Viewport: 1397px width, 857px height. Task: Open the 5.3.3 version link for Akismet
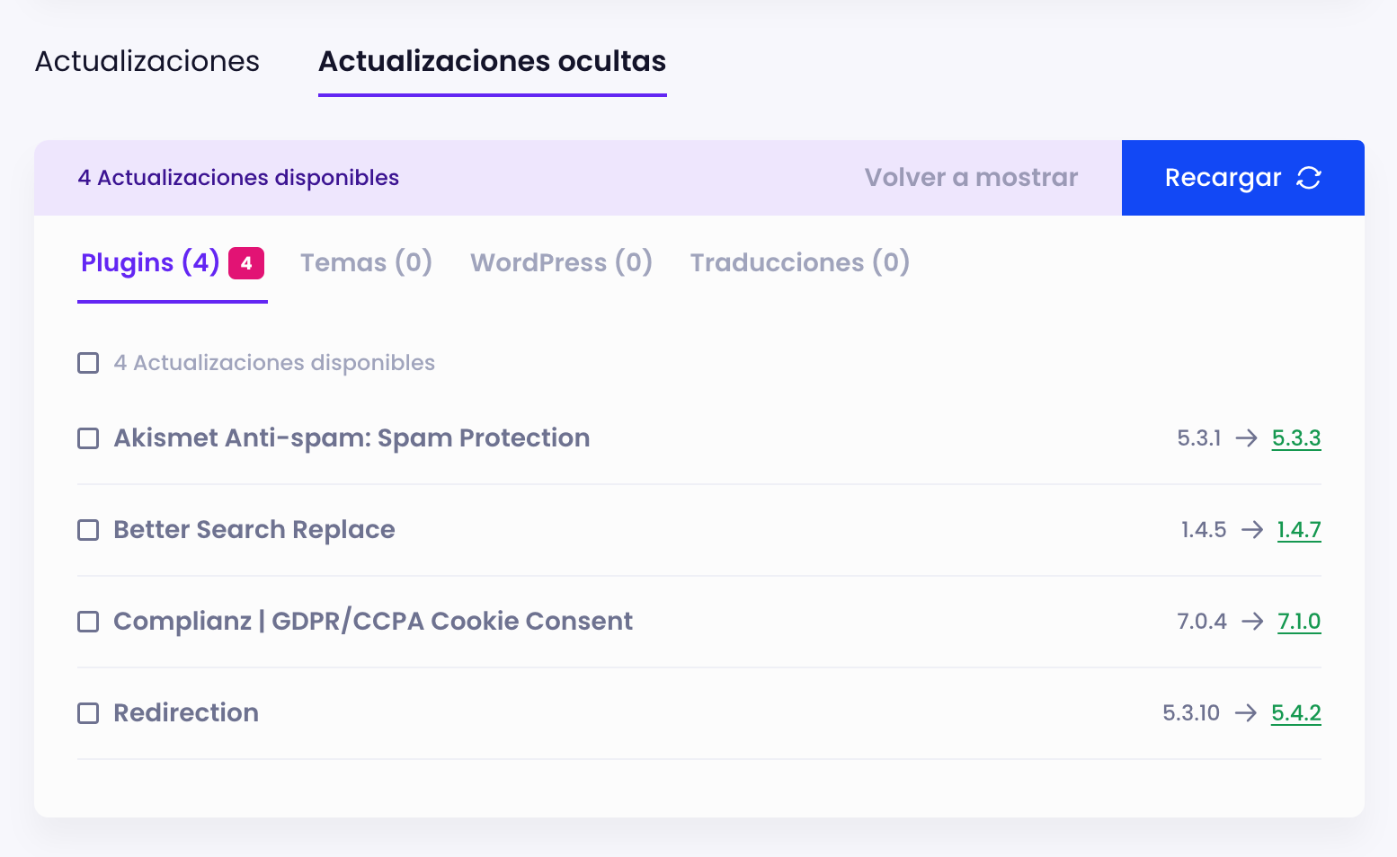pos(1296,438)
